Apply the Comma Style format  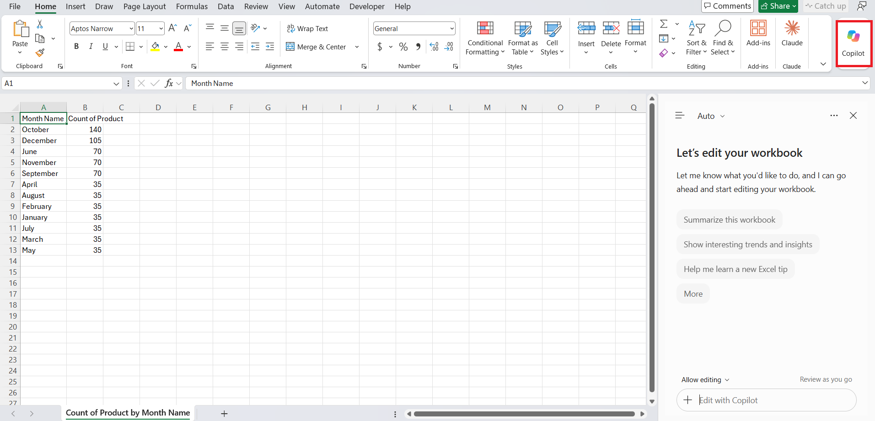418,47
